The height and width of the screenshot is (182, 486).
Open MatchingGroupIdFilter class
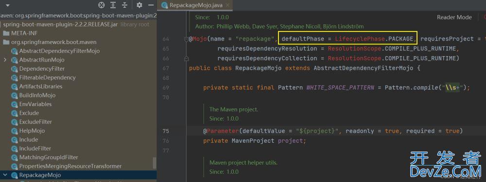pyautogui.click(x=49, y=157)
